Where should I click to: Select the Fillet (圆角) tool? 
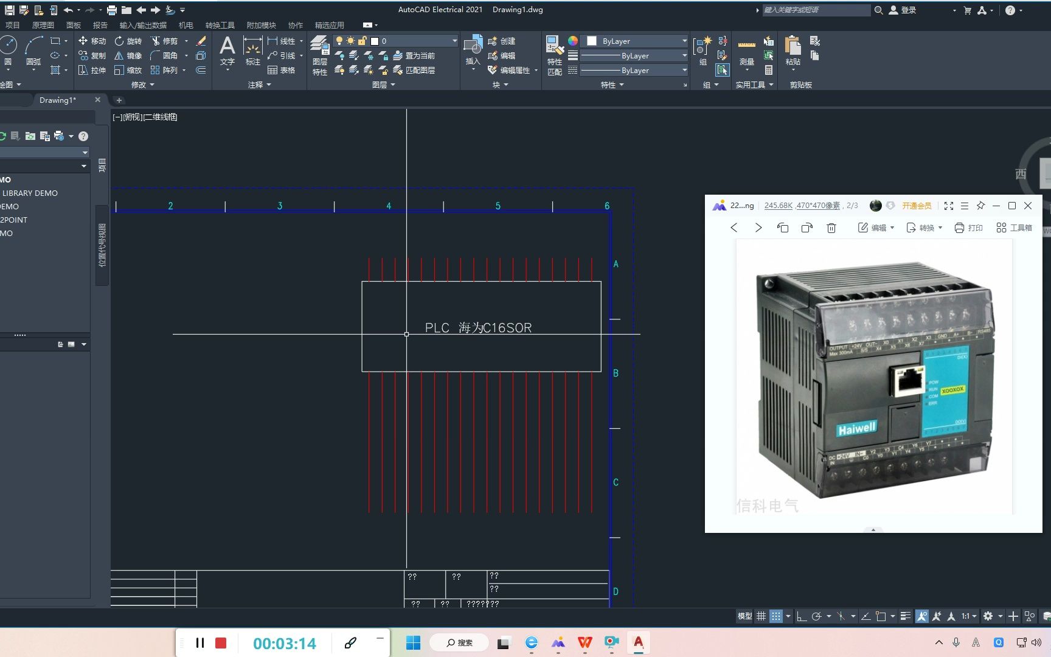(x=164, y=55)
